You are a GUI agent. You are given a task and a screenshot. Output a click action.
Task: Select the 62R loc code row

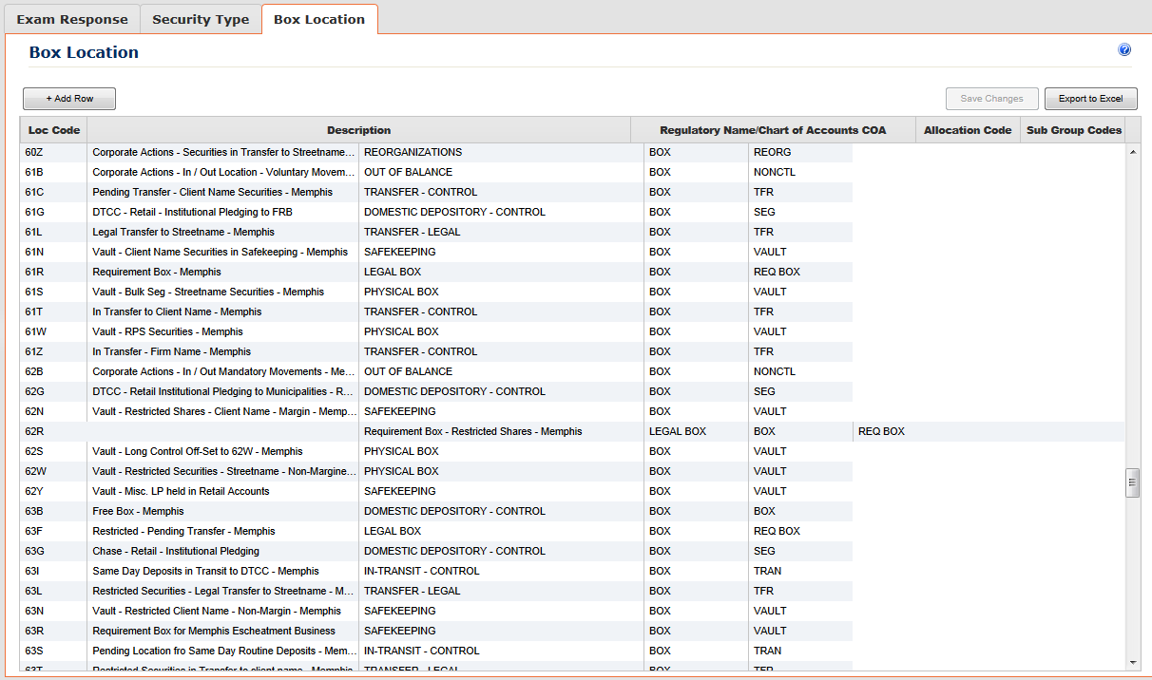(572, 431)
